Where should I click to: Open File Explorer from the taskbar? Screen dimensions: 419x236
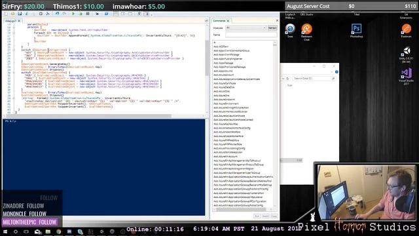tap(48, 231)
